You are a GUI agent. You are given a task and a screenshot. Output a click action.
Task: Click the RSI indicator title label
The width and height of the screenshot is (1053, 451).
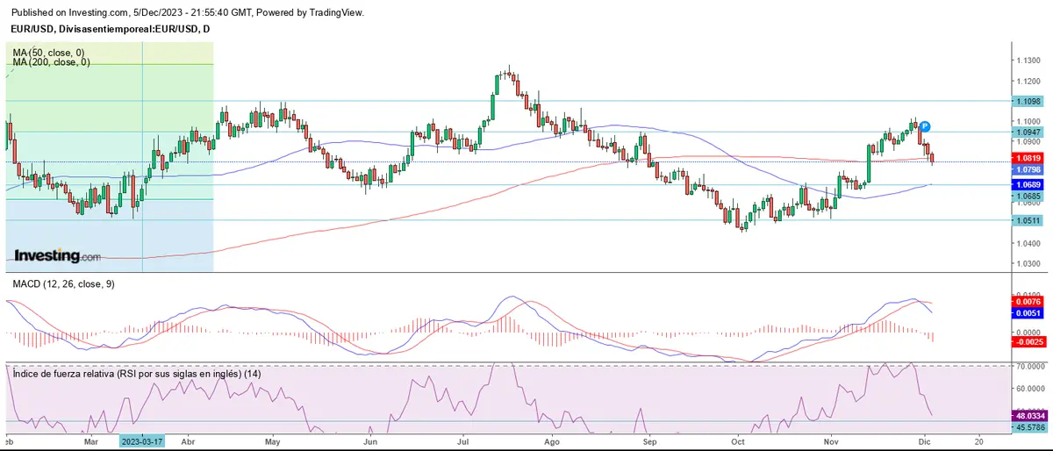[136, 374]
